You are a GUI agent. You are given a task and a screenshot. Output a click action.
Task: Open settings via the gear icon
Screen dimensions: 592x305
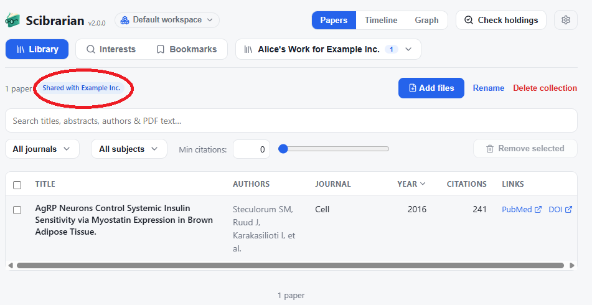[x=566, y=20]
